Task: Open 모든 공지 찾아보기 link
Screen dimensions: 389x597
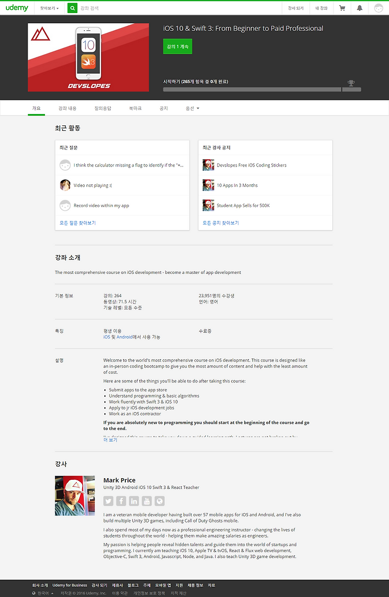Action: (221, 223)
